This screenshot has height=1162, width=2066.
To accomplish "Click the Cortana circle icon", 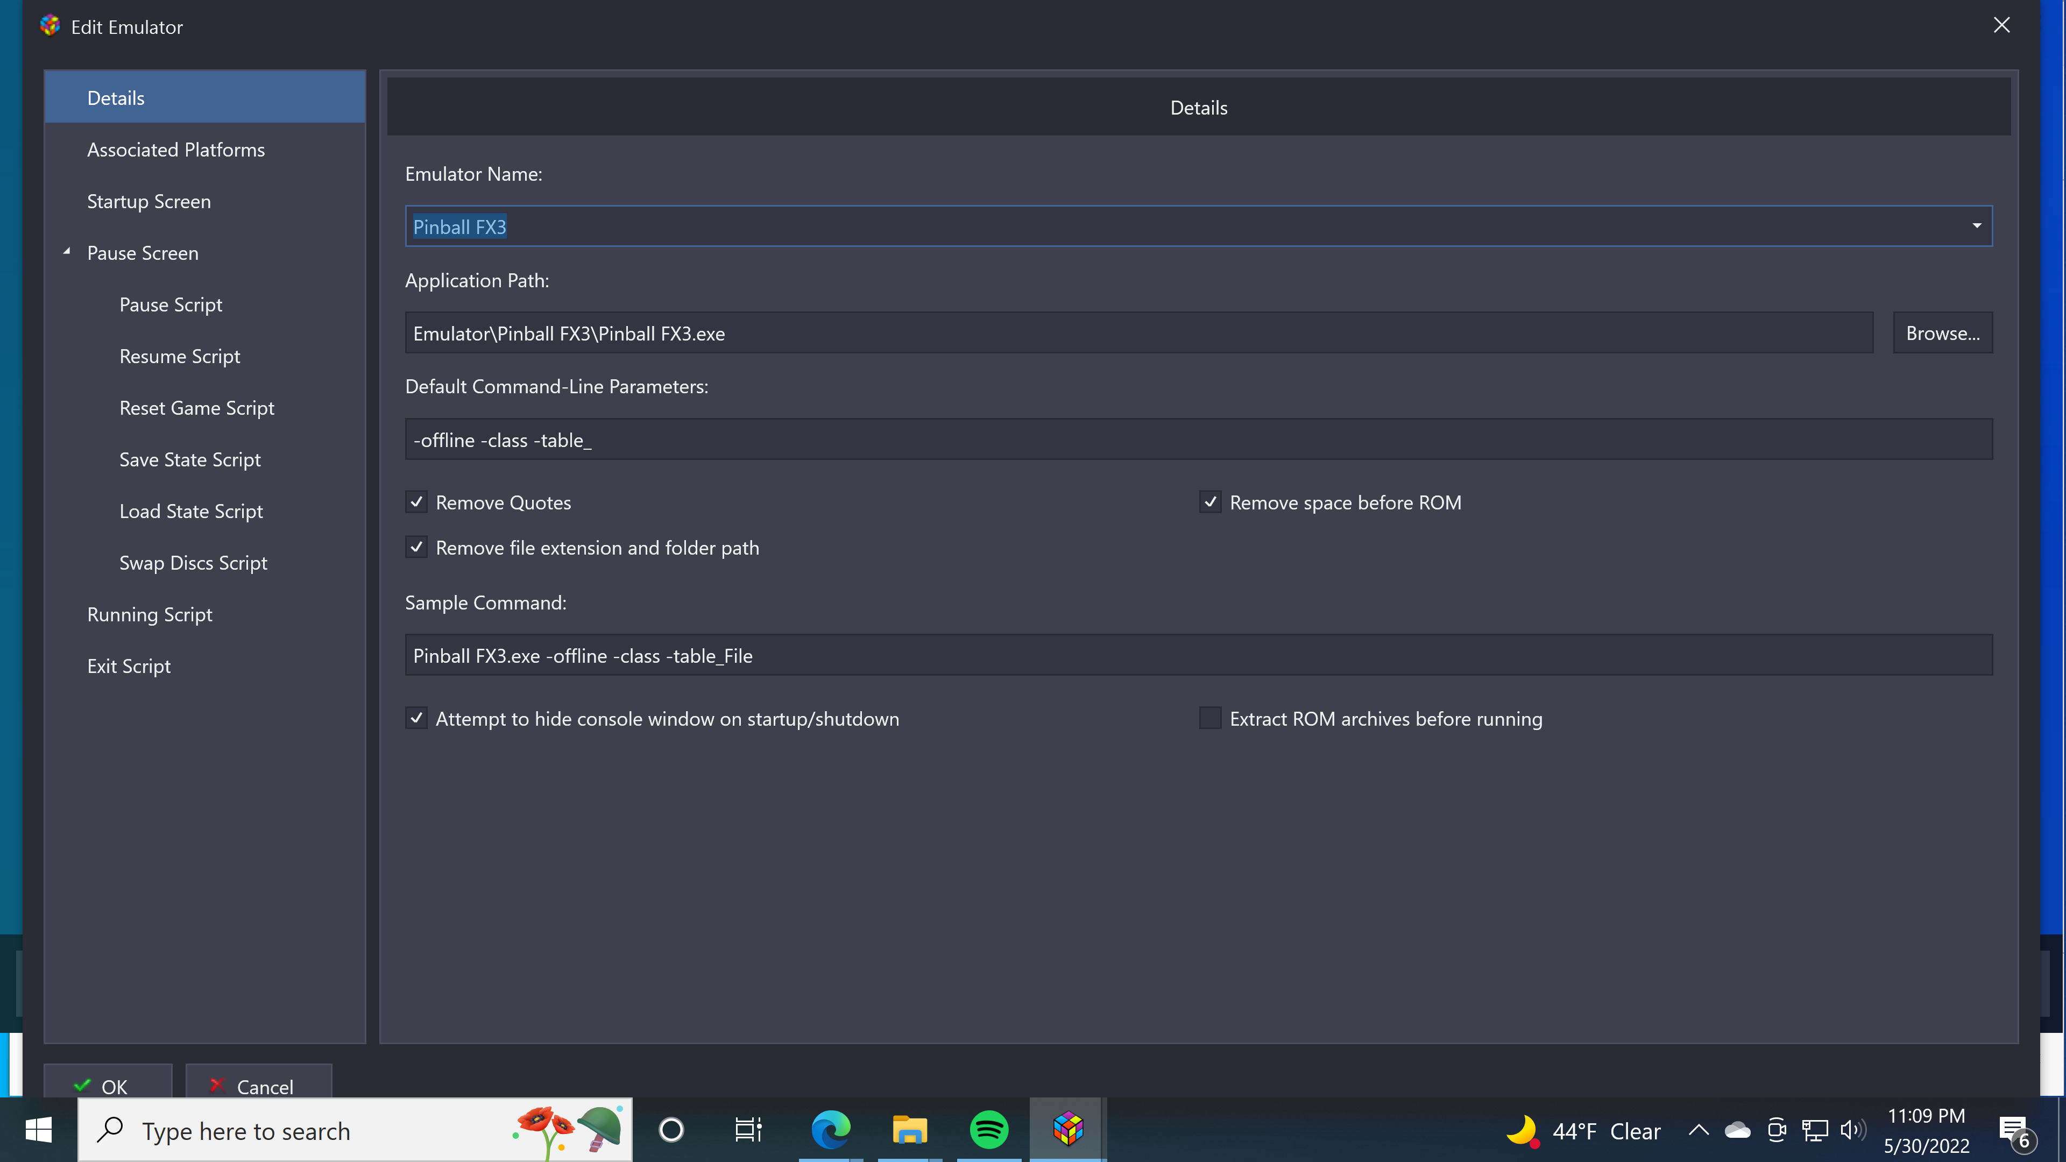I will (671, 1130).
